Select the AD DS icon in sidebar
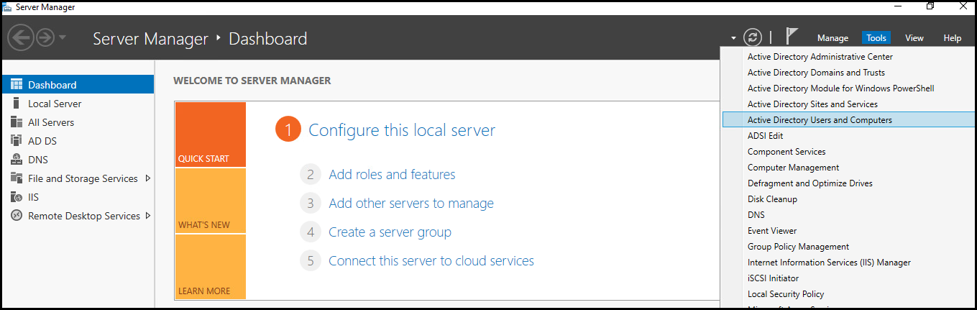 16,141
